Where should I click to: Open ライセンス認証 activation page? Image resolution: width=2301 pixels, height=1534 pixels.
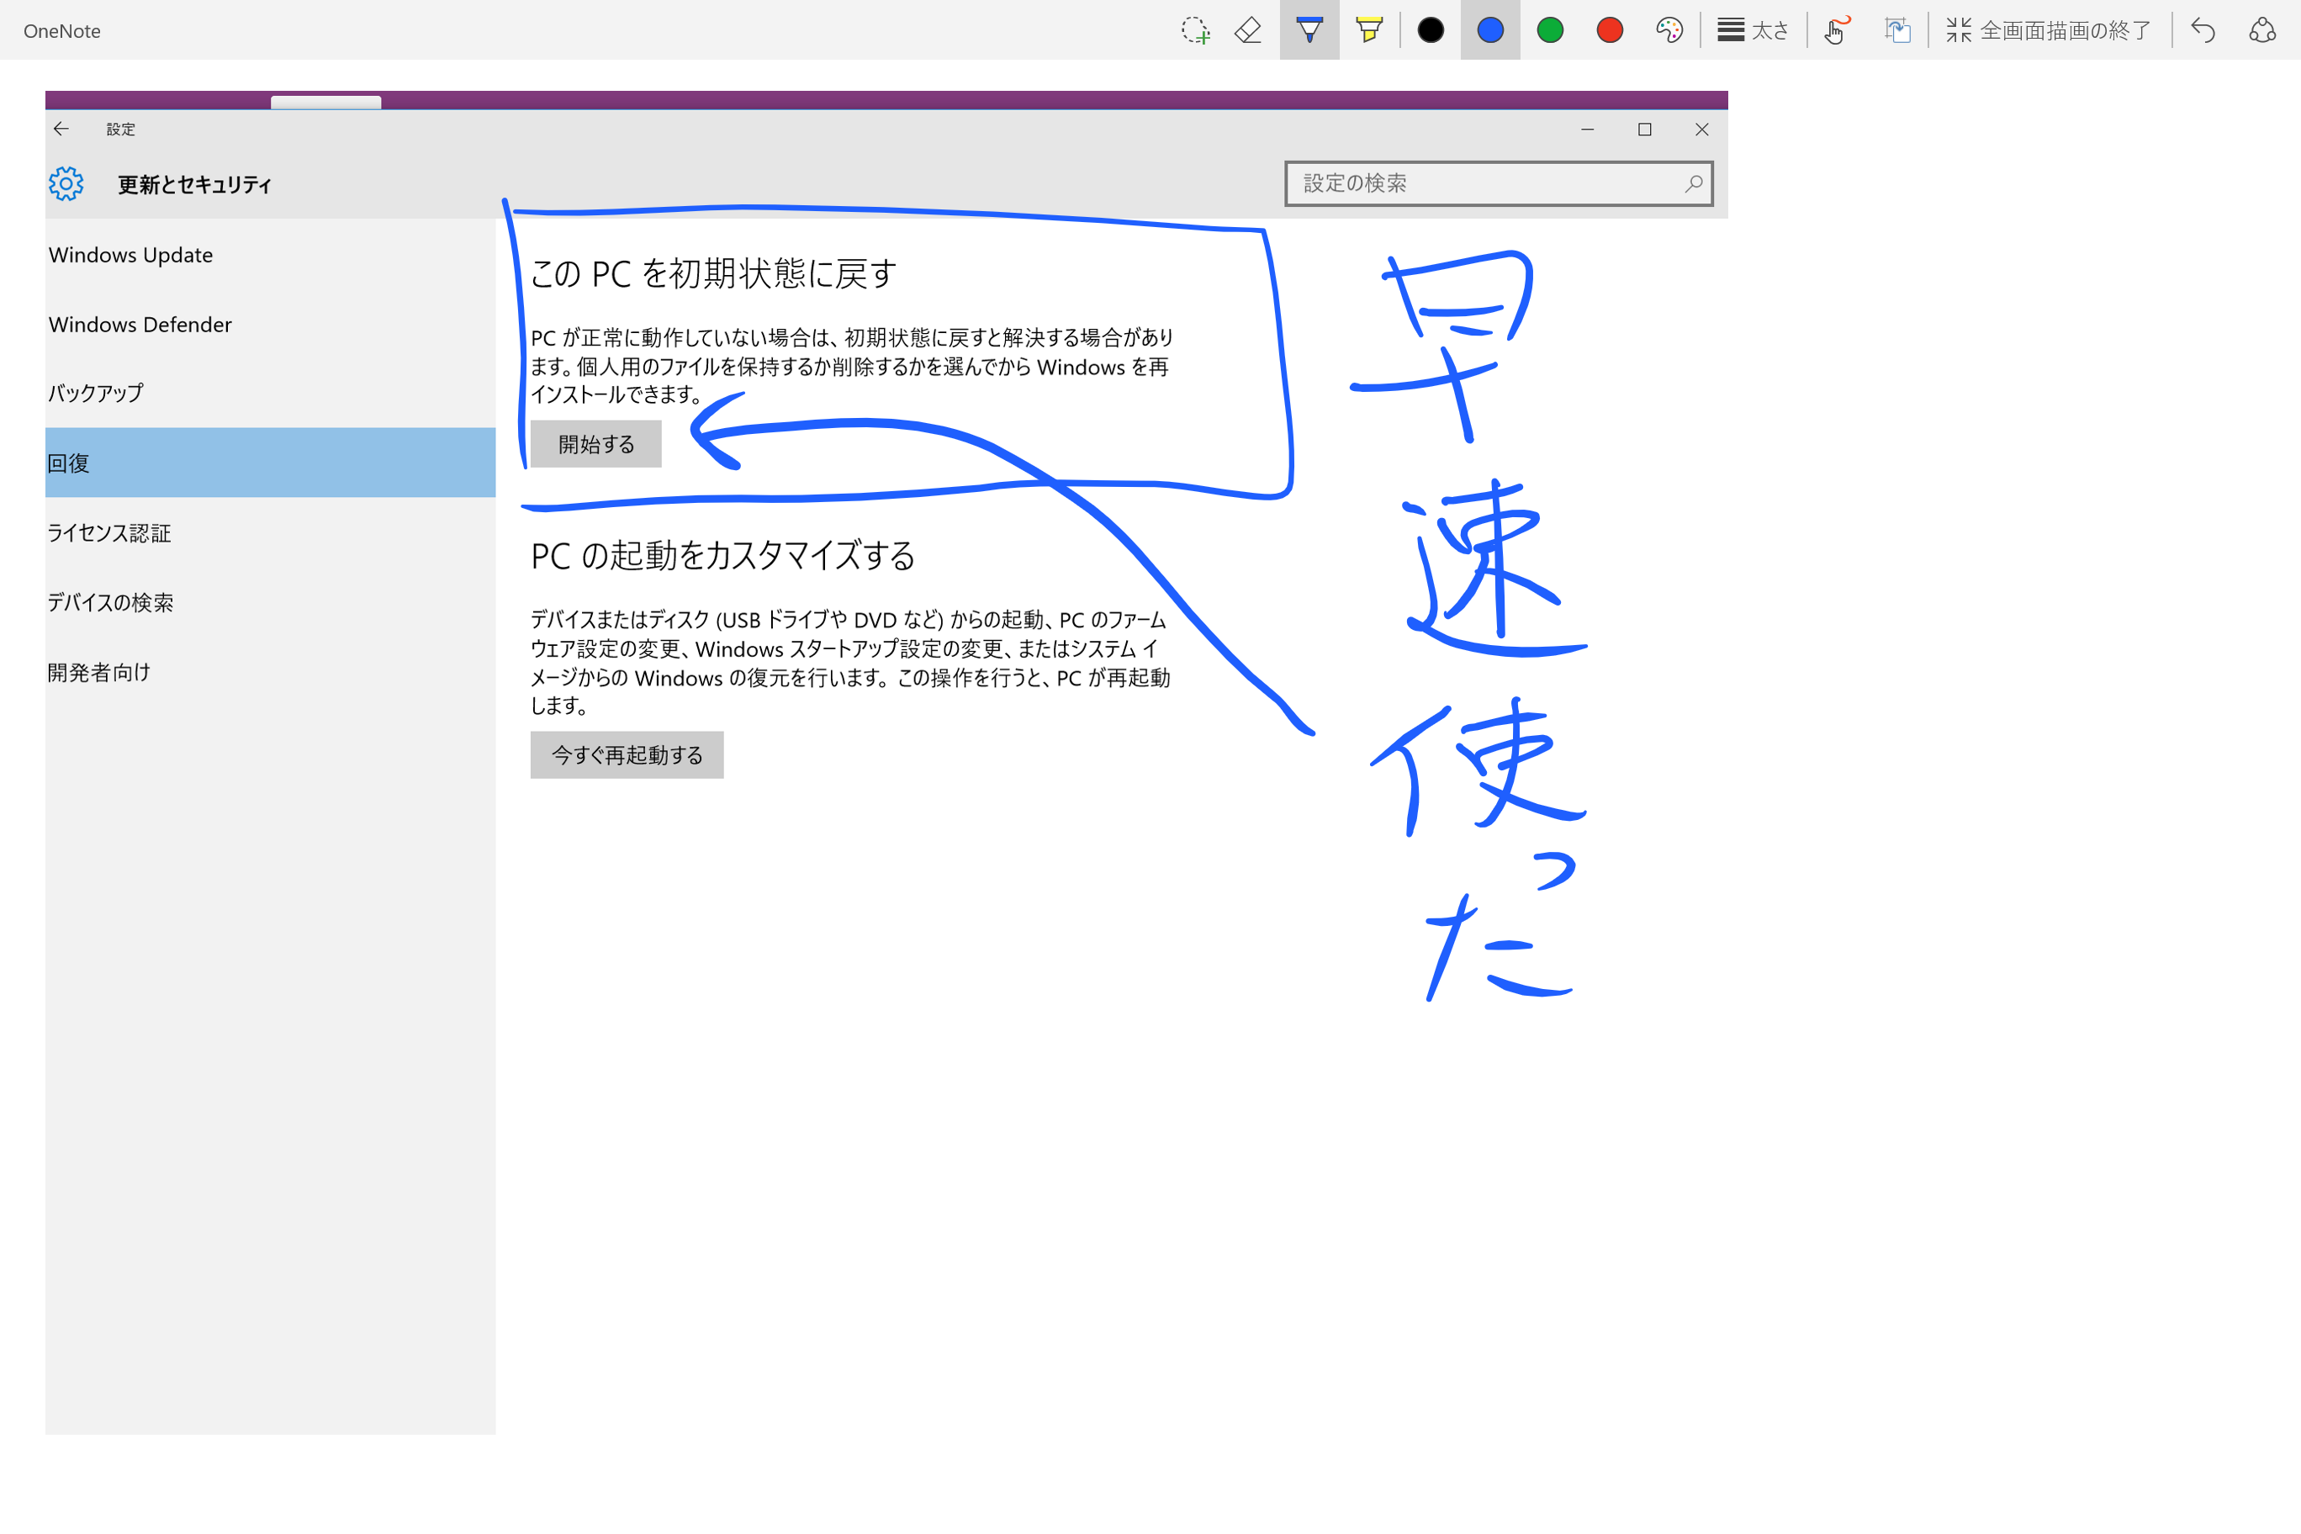(270, 532)
